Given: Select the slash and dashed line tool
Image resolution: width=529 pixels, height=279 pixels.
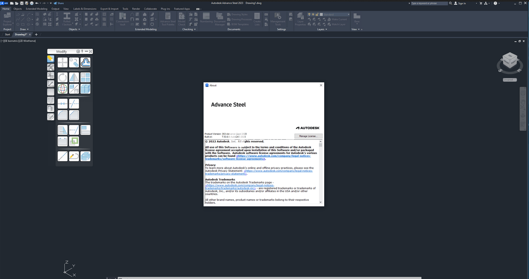Looking at the screenshot, I should [x=74, y=104].
